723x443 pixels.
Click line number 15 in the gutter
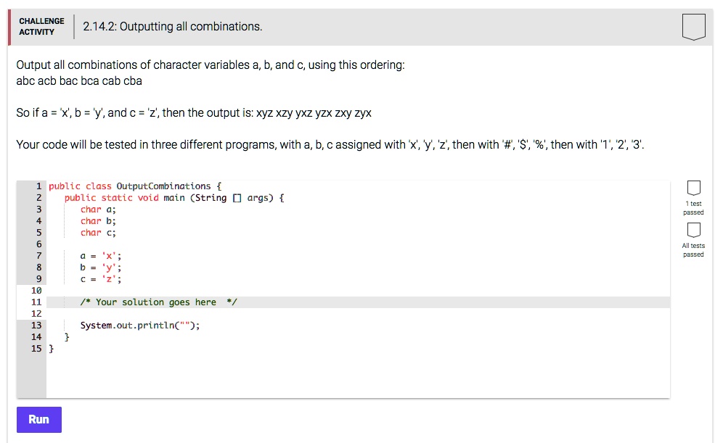(36, 349)
